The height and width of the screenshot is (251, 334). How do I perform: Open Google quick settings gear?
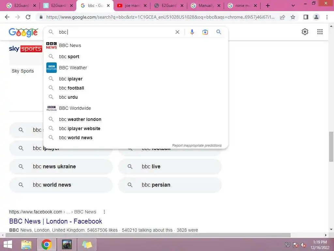click(x=305, y=32)
